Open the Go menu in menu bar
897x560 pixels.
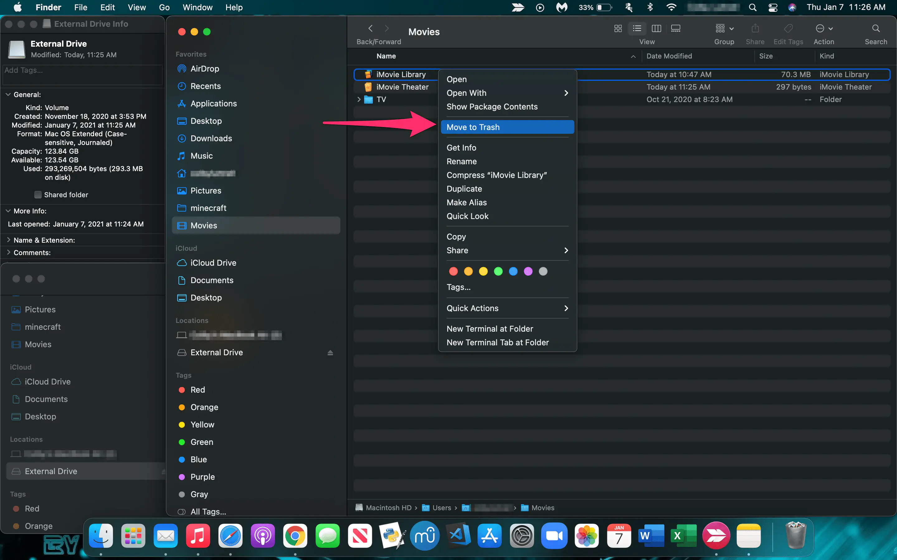click(x=164, y=7)
